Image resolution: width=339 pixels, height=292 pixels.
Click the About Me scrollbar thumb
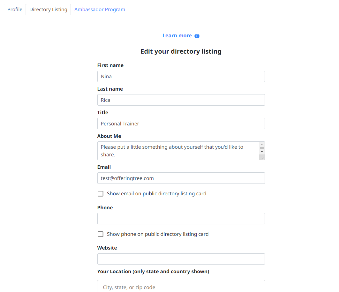tap(262, 148)
